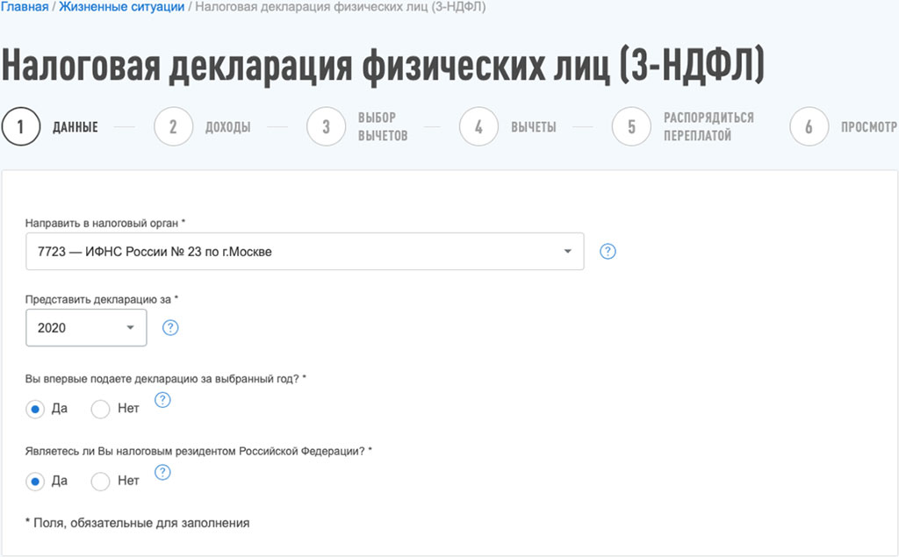Screen dimensions: 899x557
Task: Navigate to 'Жизненные ситуации' breadcrumb link
Action: [121, 7]
